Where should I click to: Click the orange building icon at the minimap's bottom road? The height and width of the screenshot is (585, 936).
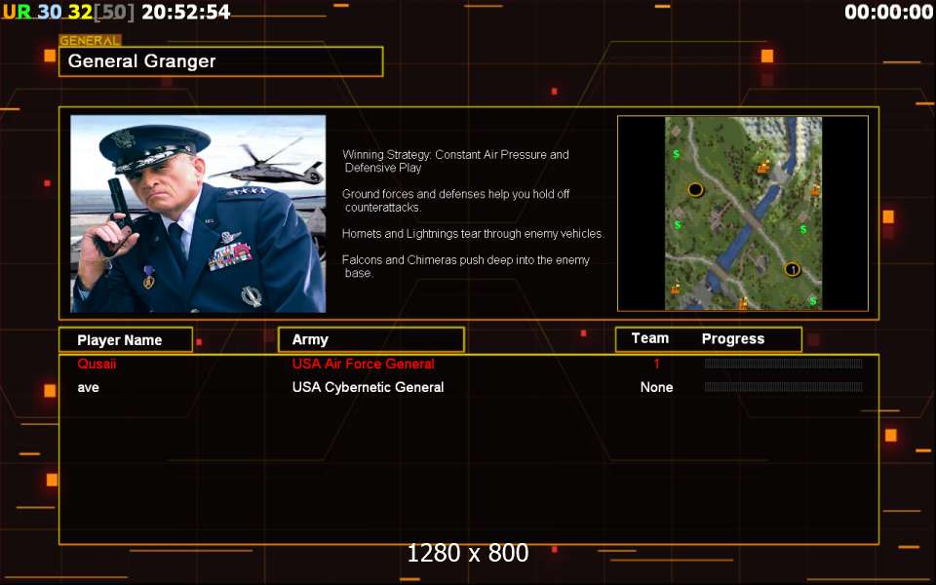click(x=743, y=303)
